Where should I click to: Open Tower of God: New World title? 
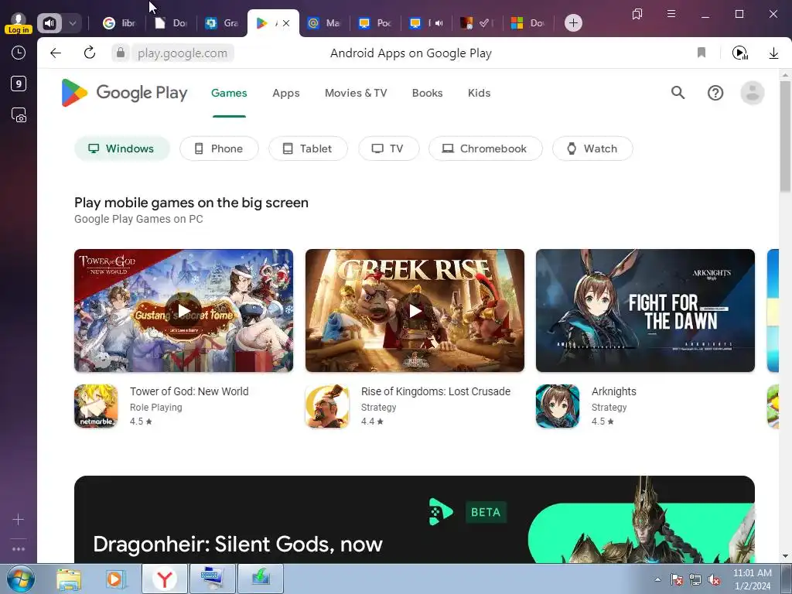click(189, 391)
